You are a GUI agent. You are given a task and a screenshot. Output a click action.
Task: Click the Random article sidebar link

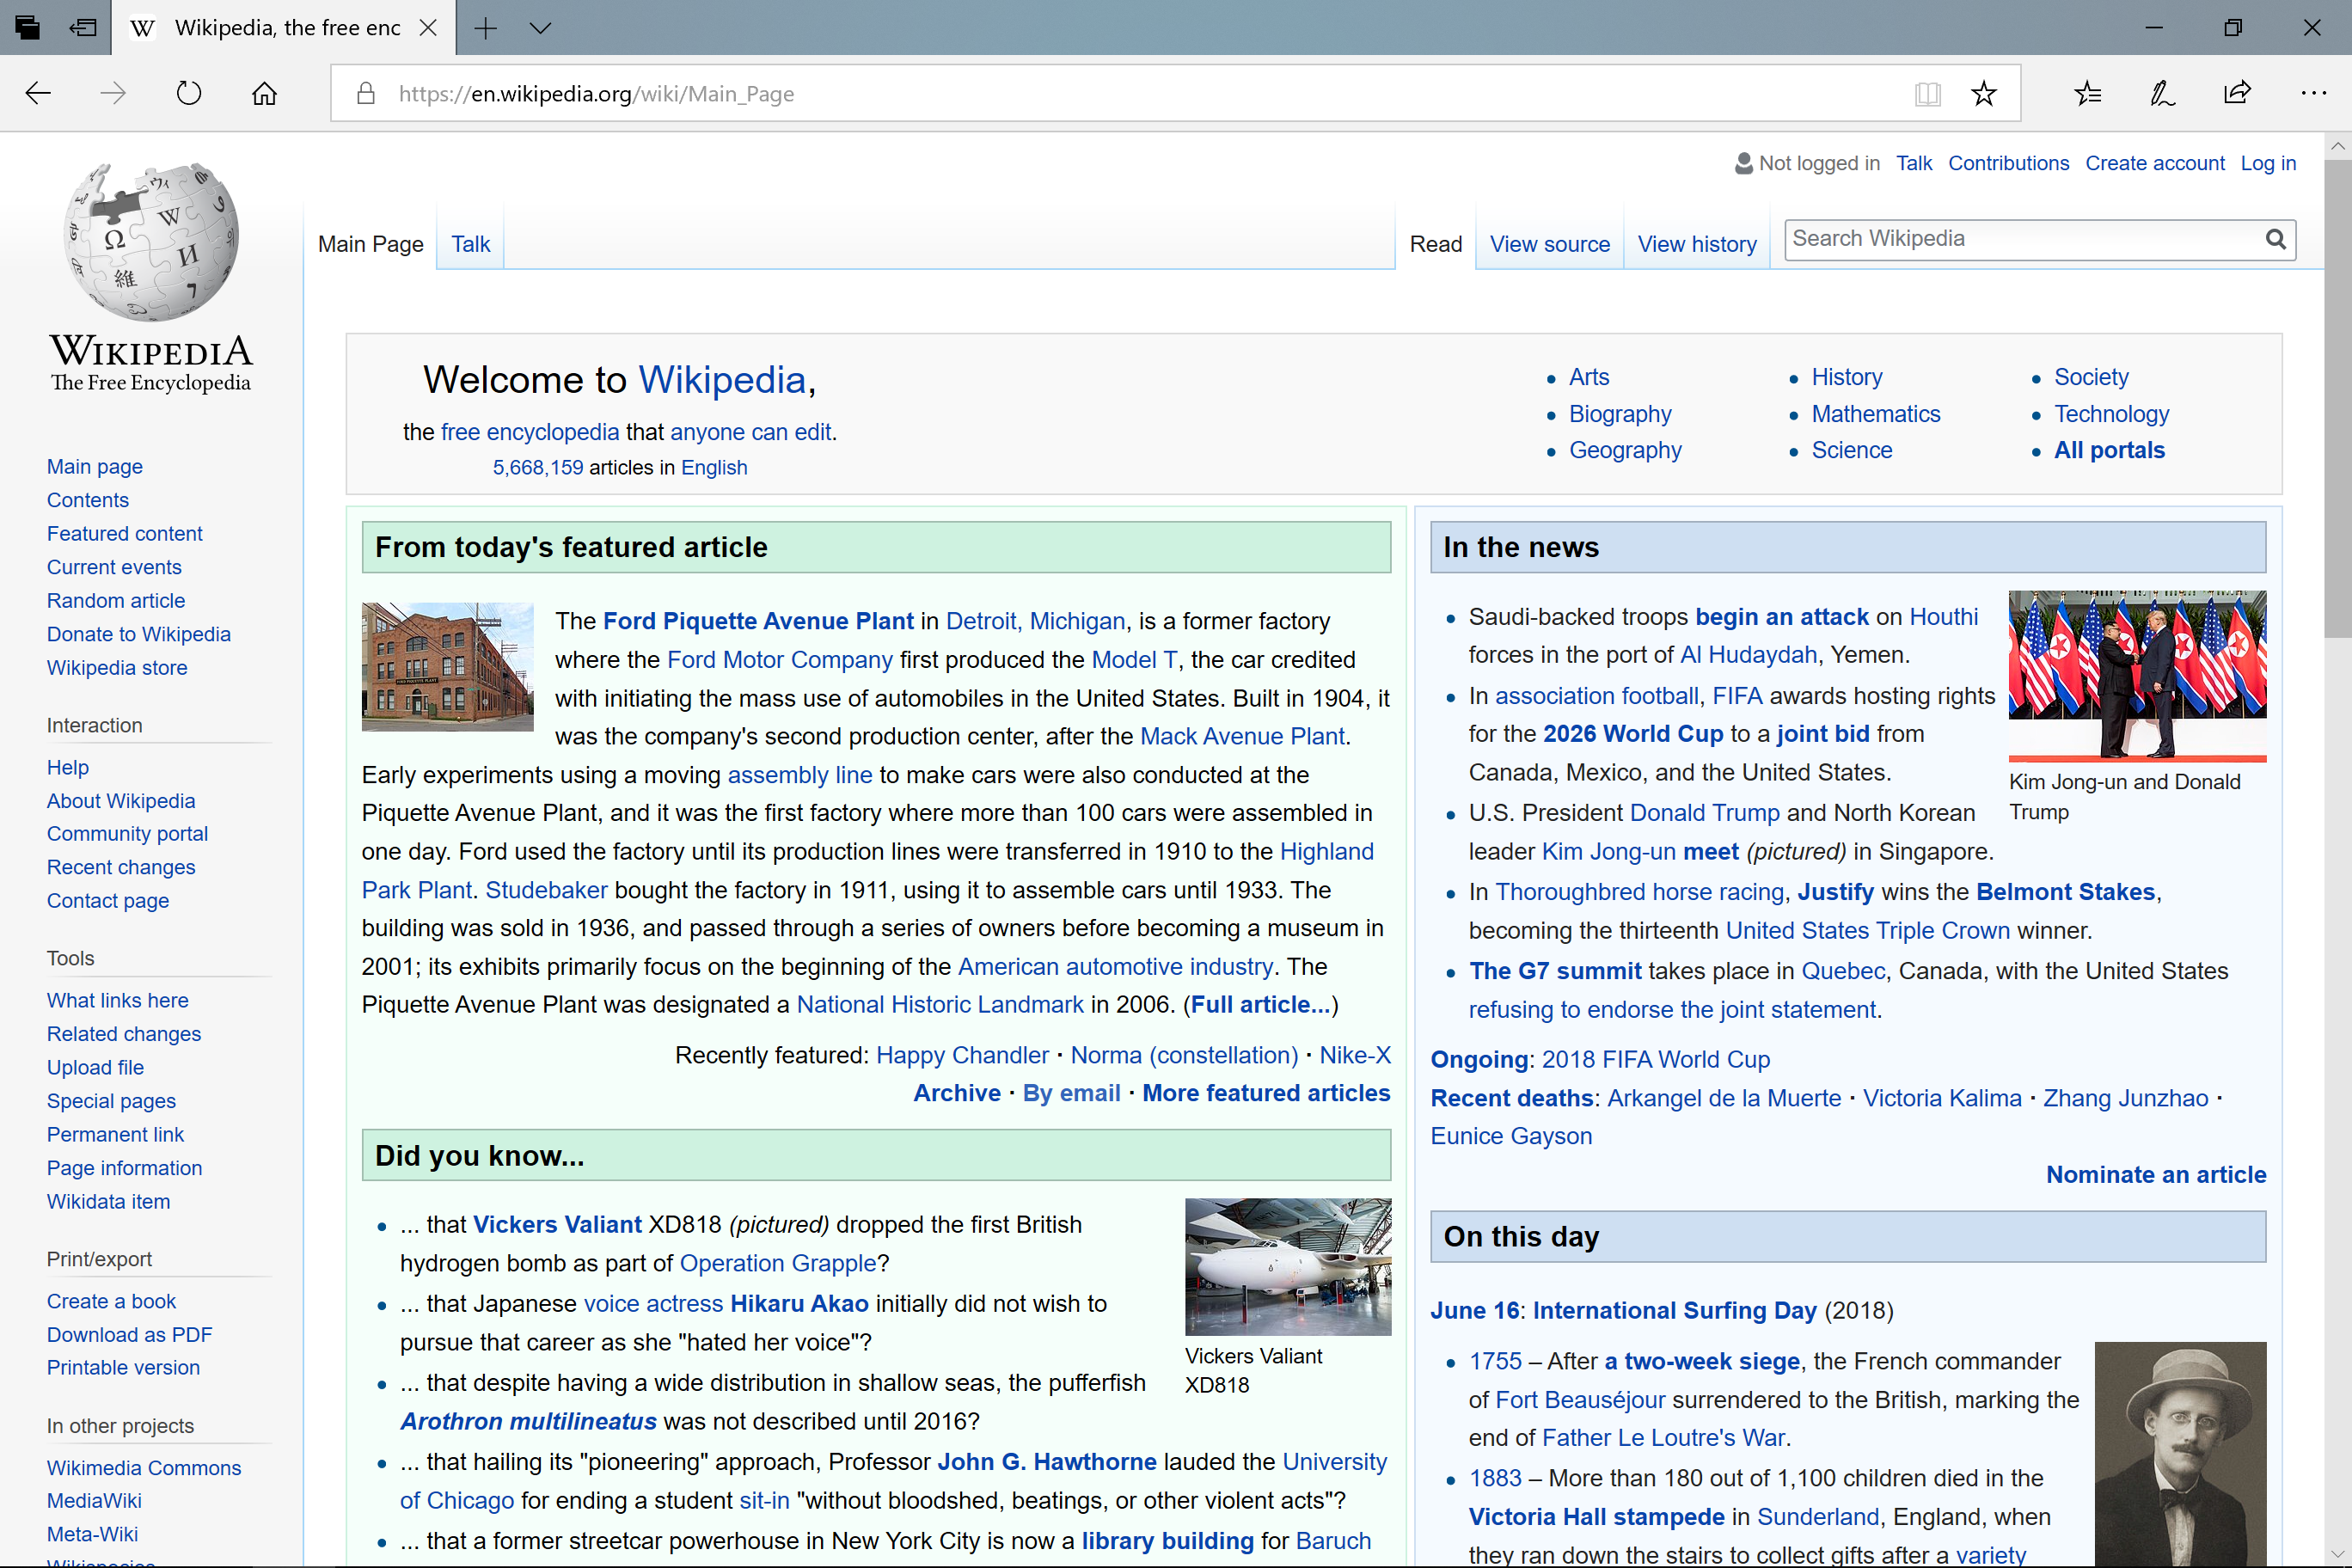pos(116,600)
